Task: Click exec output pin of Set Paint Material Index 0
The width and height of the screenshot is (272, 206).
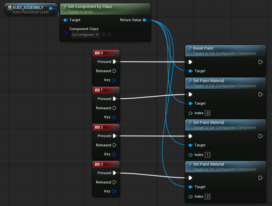Action: (260, 94)
